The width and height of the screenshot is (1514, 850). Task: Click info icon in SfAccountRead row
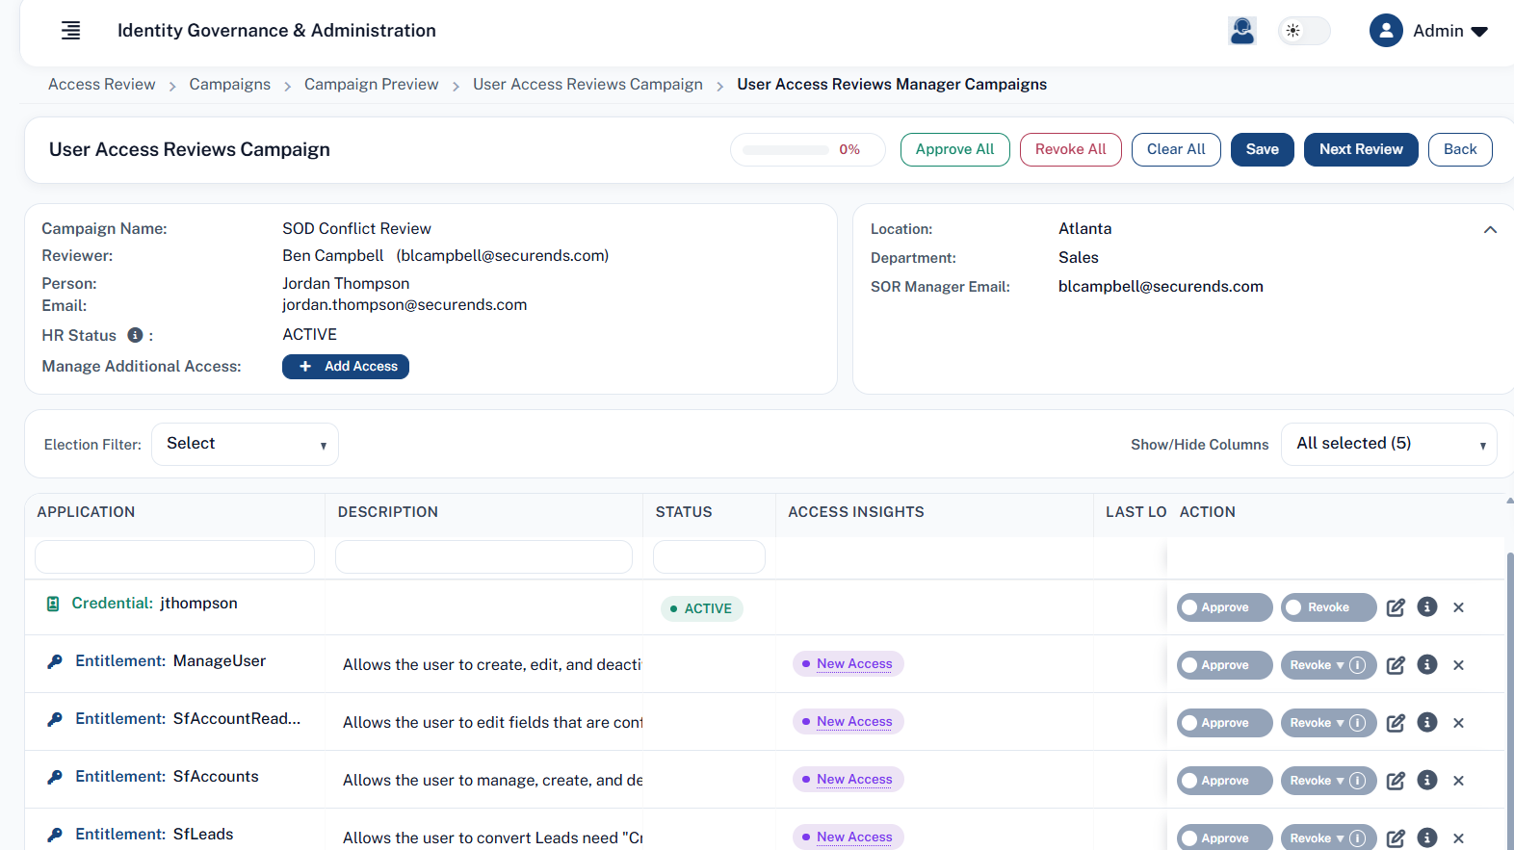pos(1427,722)
